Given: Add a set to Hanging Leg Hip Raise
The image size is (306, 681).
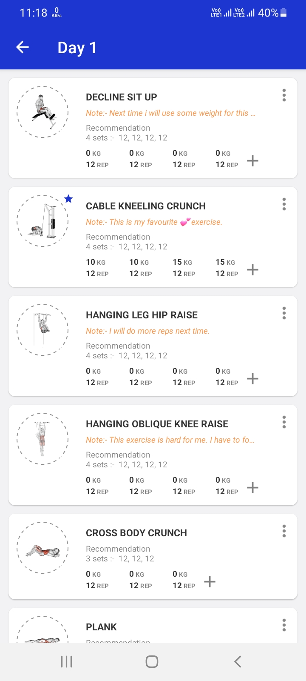Looking at the screenshot, I should pyautogui.click(x=253, y=378).
